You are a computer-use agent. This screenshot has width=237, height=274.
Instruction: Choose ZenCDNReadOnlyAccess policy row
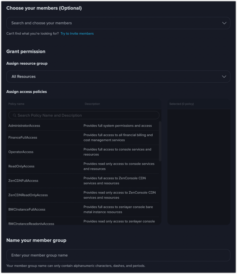[x=83, y=195]
